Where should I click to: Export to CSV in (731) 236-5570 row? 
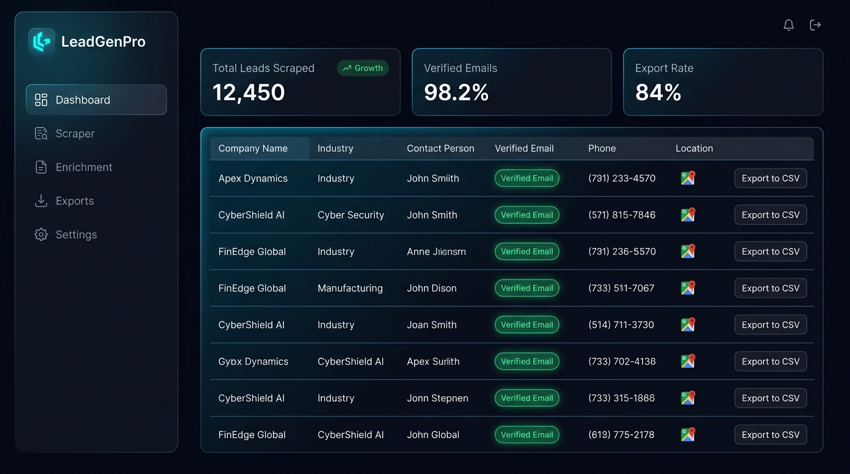770,251
